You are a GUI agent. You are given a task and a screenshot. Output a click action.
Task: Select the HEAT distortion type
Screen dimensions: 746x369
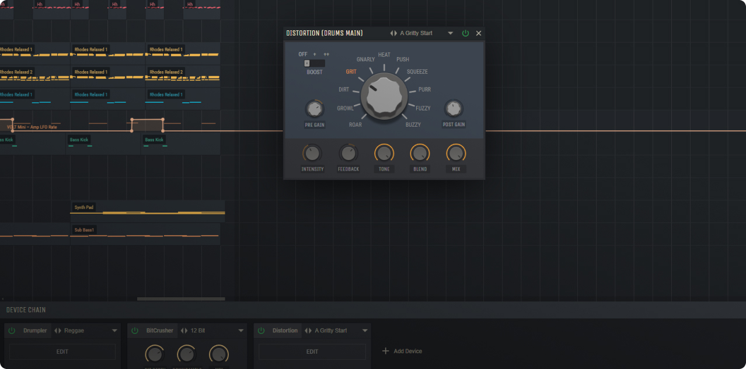[384, 55]
